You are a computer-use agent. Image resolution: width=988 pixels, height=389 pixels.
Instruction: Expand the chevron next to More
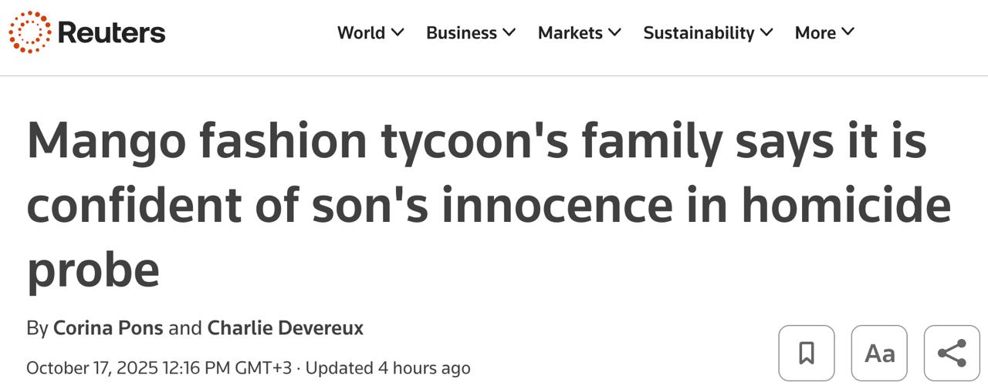(x=848, y=32)
